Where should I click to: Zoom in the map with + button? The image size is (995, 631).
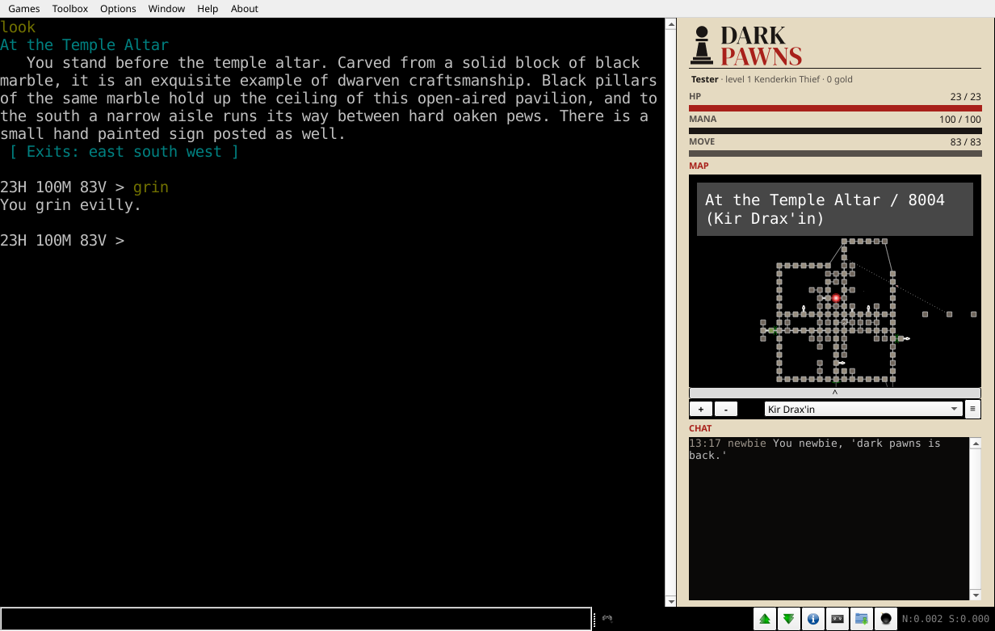pos(700,409)
